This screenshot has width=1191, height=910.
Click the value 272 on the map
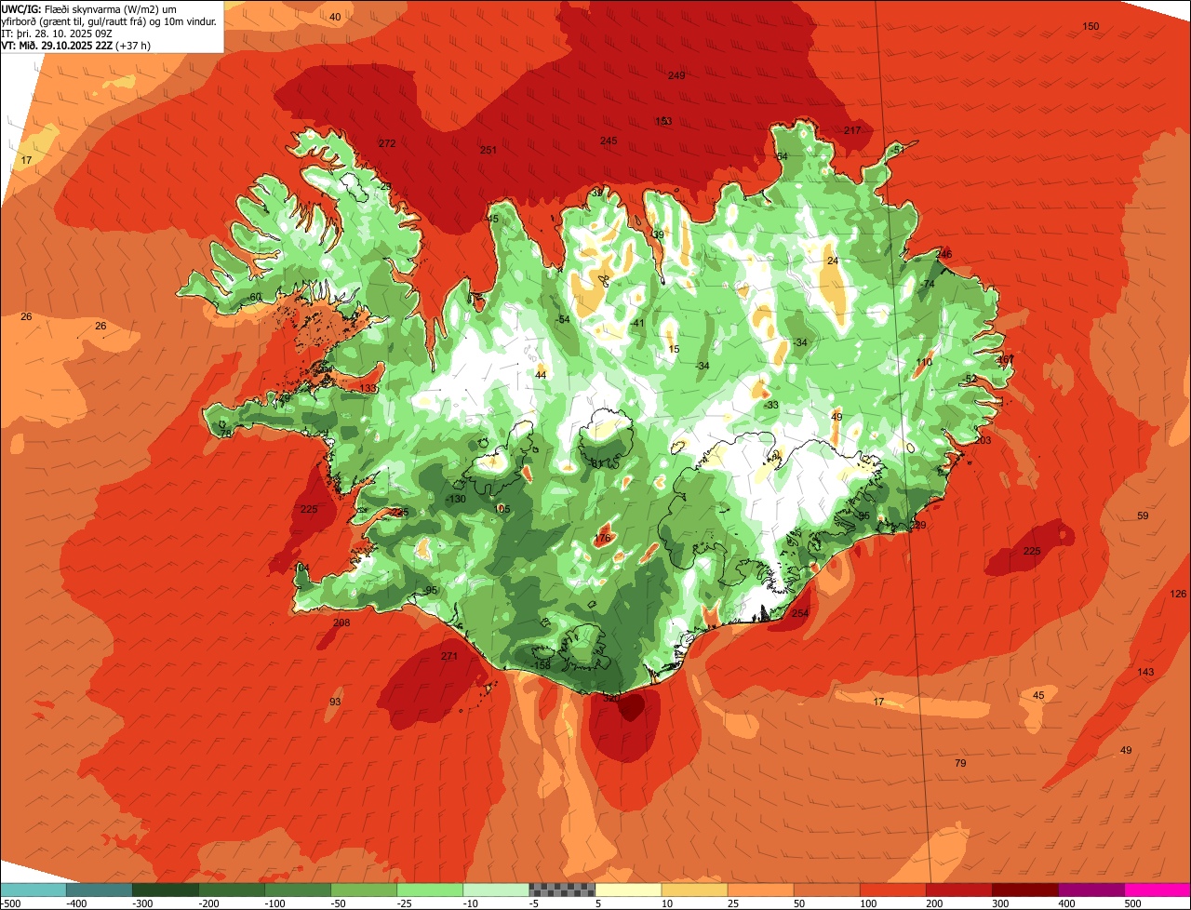click(387, 143)
